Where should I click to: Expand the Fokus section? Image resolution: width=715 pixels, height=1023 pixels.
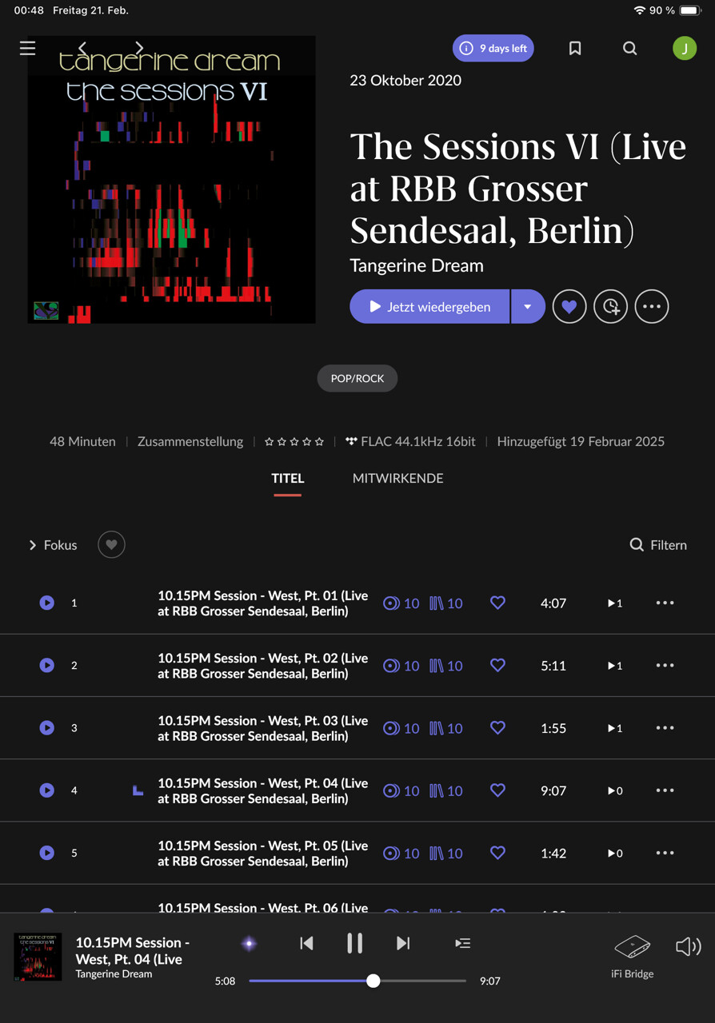pos(53,545)
